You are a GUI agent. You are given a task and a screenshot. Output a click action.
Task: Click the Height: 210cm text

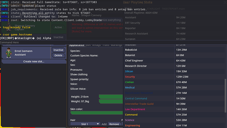click(x=80, y=96)
